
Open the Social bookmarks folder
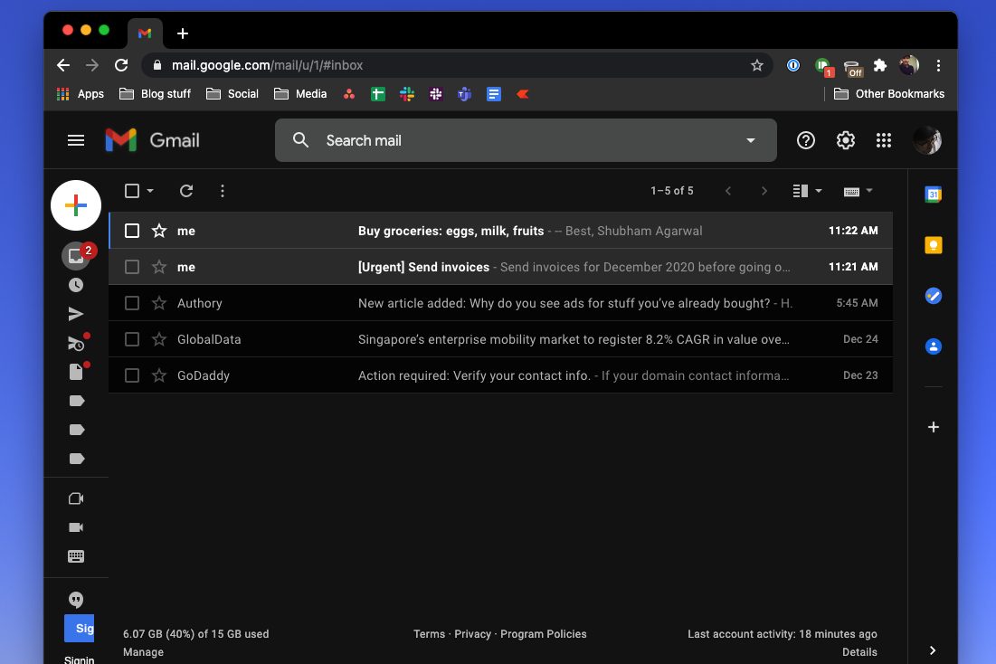232,94
